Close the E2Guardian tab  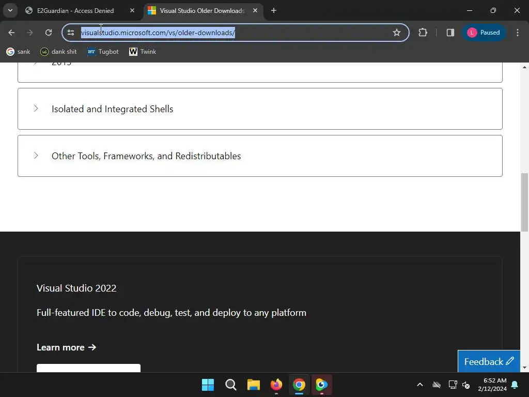pyautogui.click(x=132, y=10)
